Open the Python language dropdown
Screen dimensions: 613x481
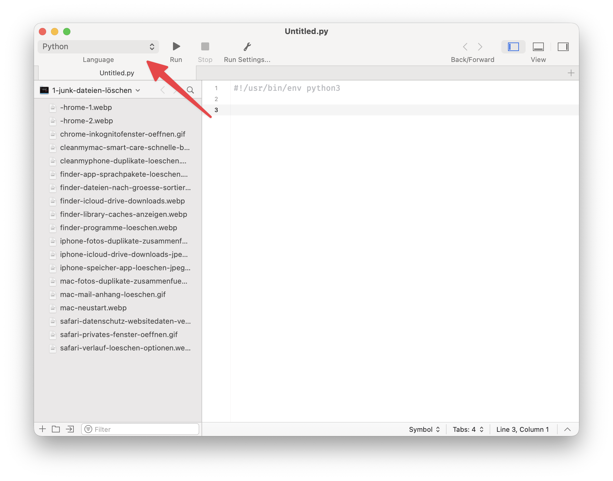point(98,46)
